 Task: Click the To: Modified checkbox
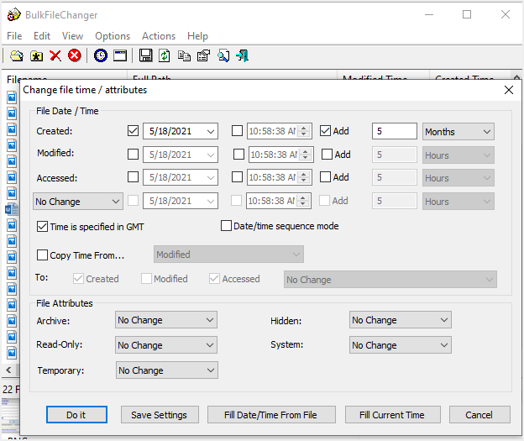pyautogui.click(x=146, y=279)
